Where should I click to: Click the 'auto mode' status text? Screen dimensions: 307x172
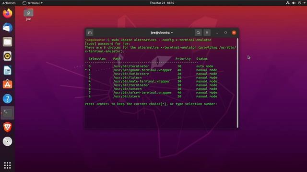[x=205, y=66]
